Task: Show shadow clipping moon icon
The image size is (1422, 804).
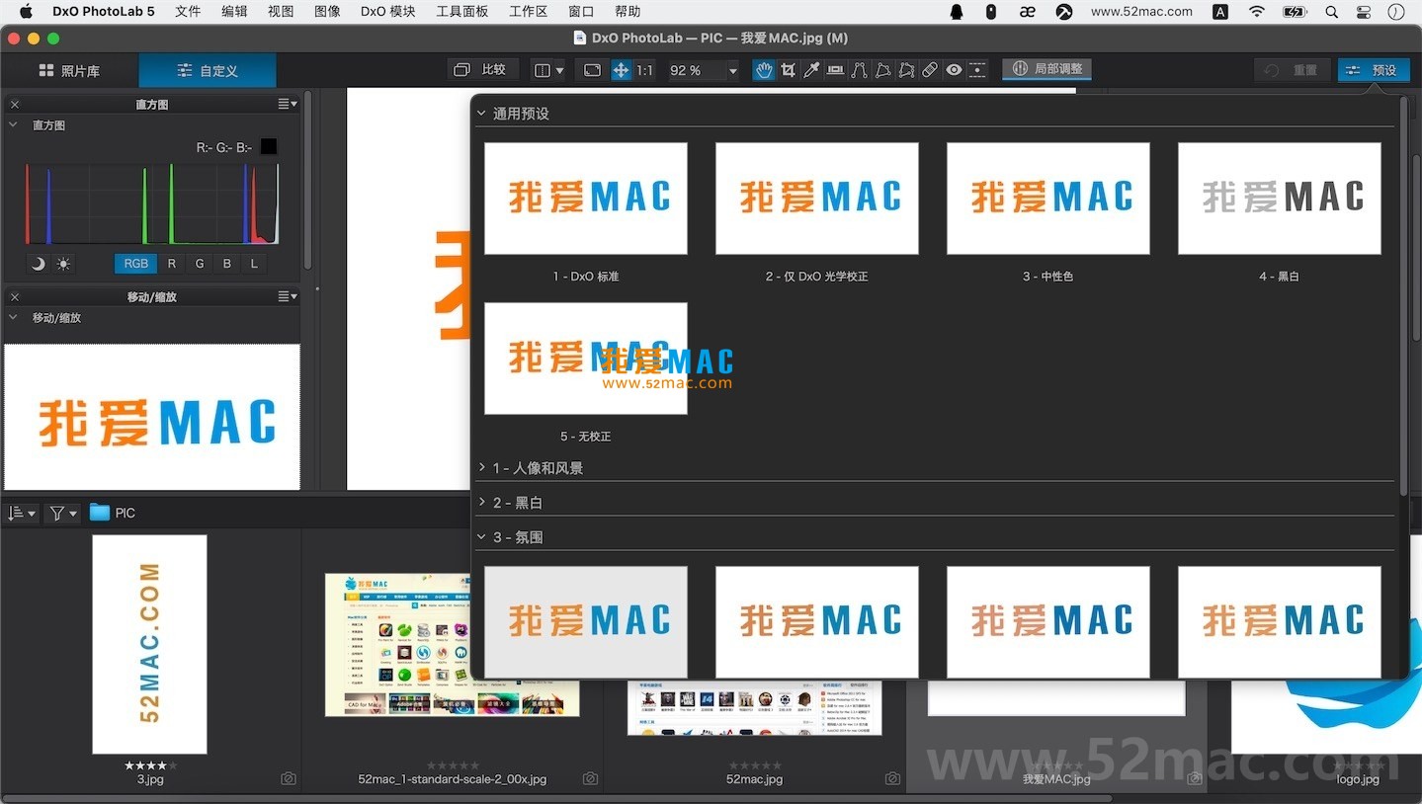Action: point(38,264)
